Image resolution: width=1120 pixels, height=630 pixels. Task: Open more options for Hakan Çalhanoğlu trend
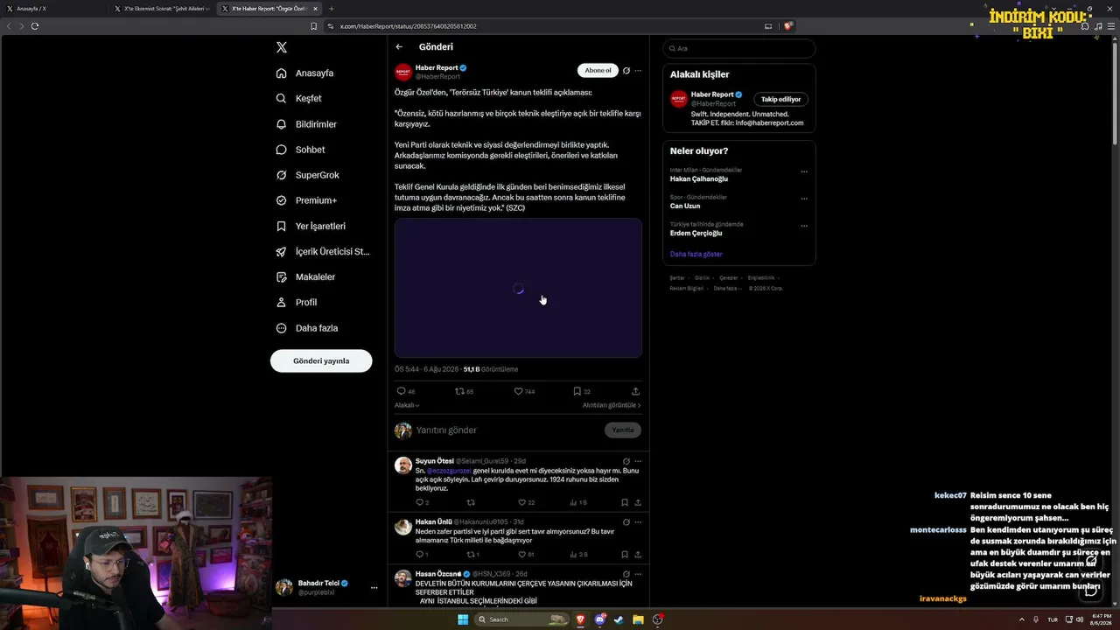[804, 171]
